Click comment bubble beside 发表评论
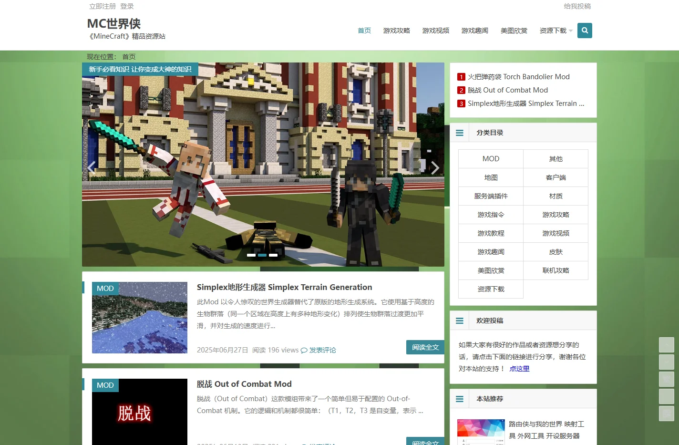Viewport: 679px width, 445px height. pos(304,351)
